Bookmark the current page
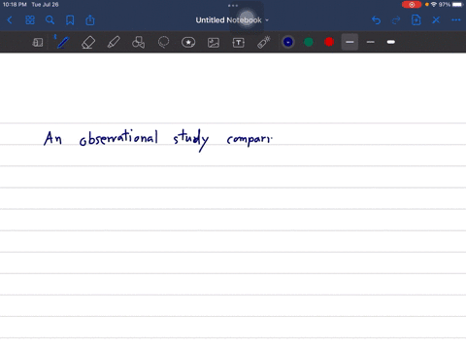Image resolution: width=466 pixels, height=350 pixels. pos(70,20)
